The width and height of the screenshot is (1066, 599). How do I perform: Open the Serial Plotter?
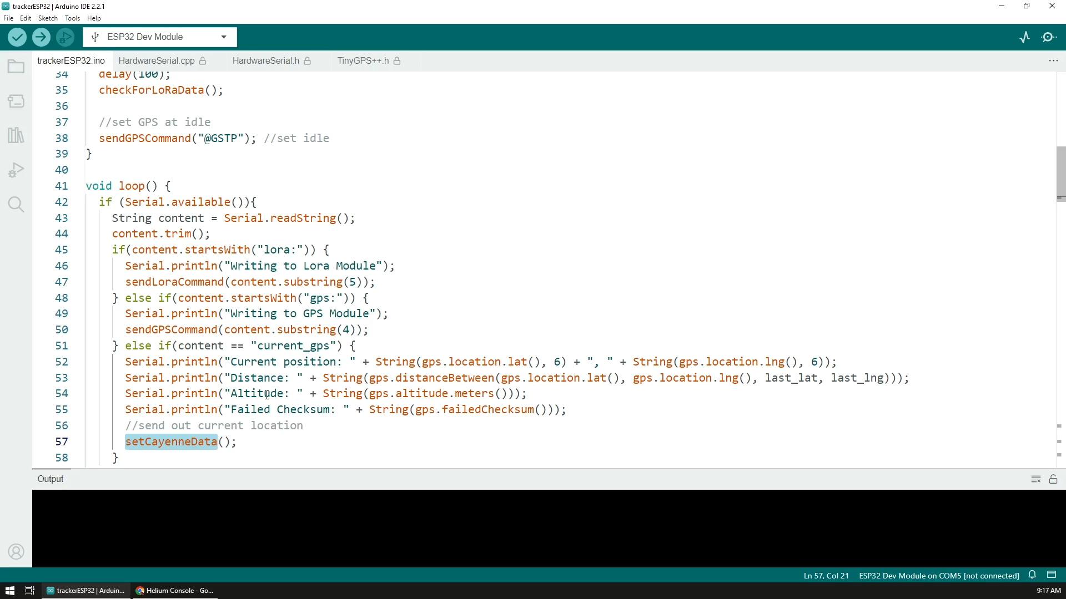(1025, 37)
